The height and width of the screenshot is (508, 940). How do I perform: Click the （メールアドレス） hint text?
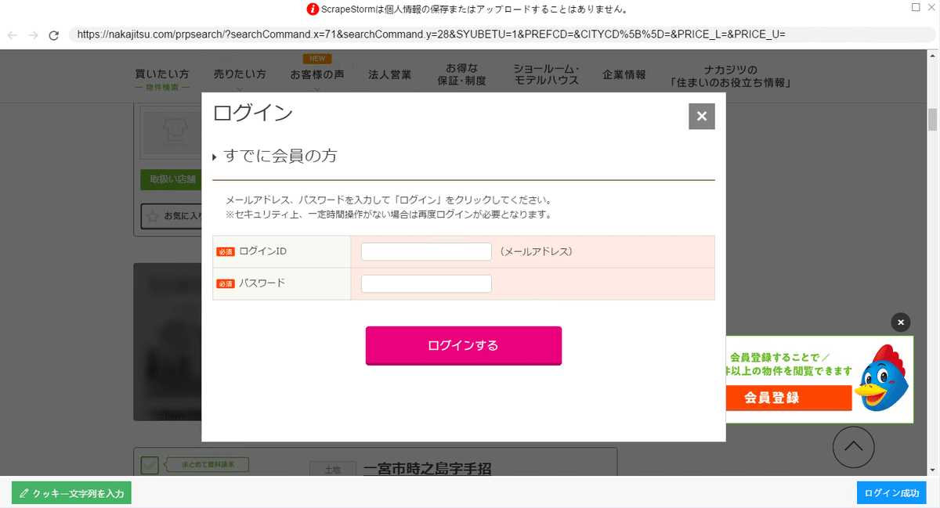pyautogui.click(x=536, y=252)
